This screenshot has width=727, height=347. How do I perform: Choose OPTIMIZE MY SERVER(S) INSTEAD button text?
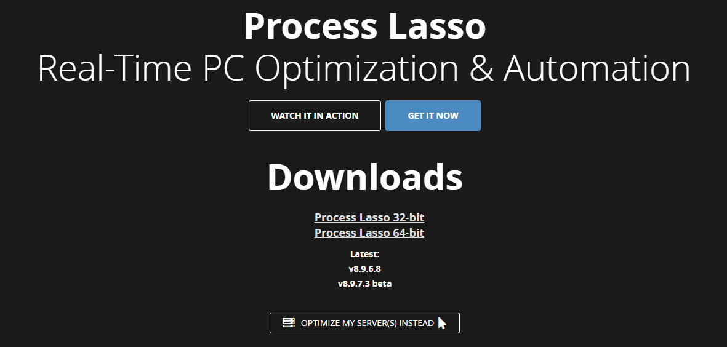[368, 324]
